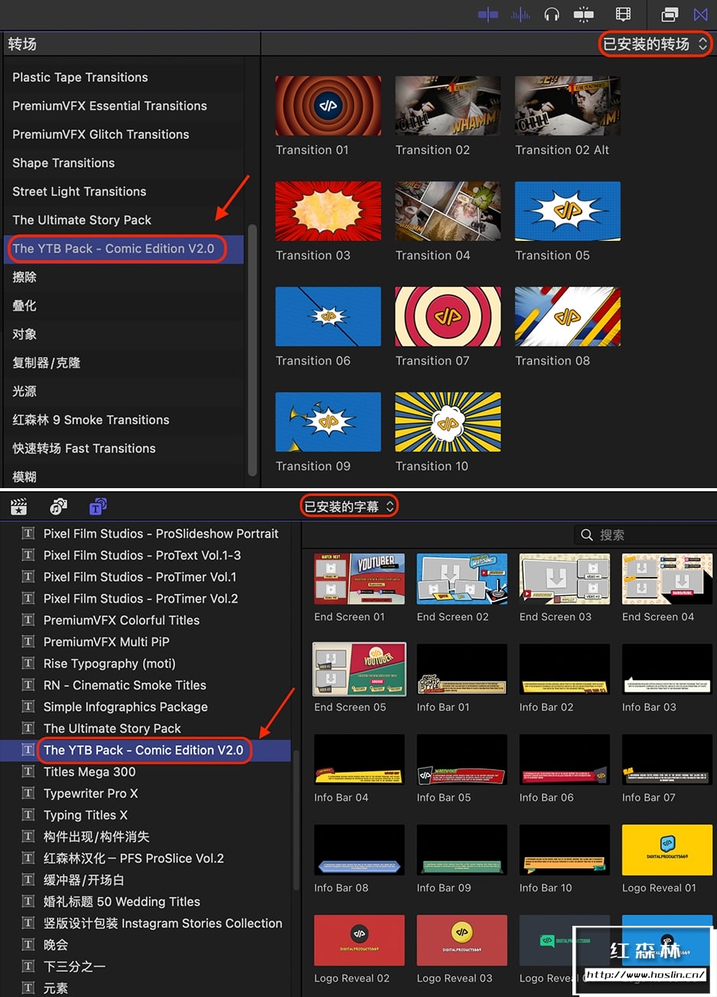This screenshot has width=717, height=997.
Task: Select The YTB Pack titles category
Action: [x=143, y=751]
